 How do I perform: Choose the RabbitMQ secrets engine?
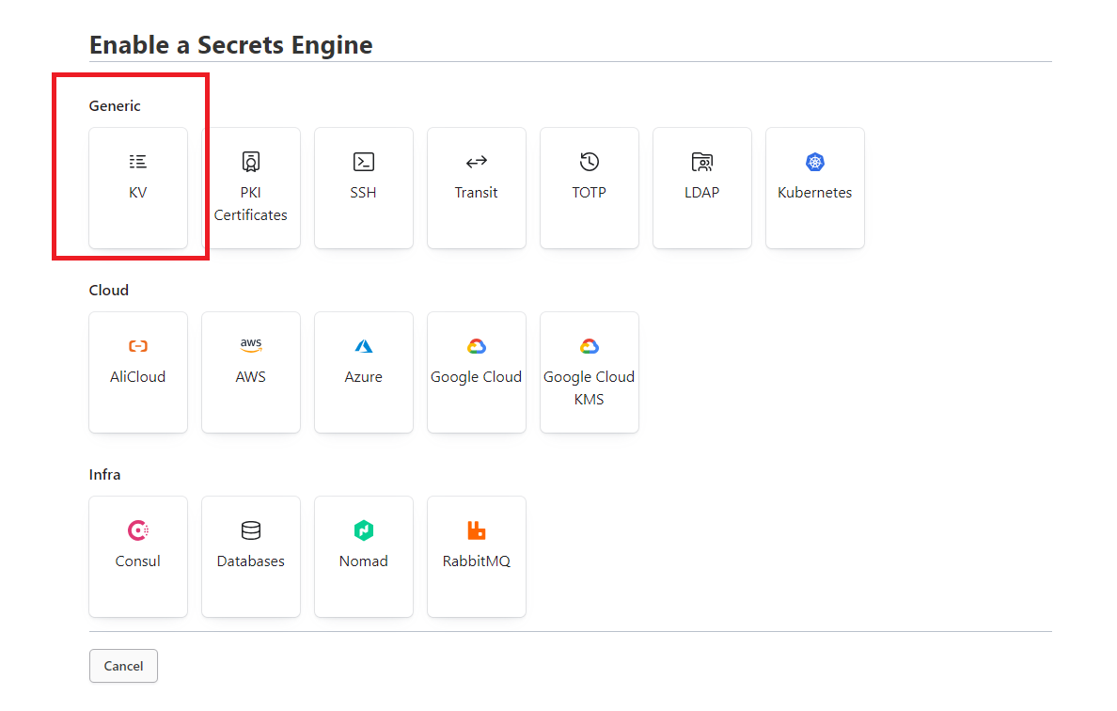477,555
